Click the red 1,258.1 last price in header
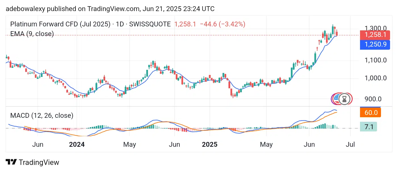The width and height of the screenshot is (398, 172). tap(185, 24)
